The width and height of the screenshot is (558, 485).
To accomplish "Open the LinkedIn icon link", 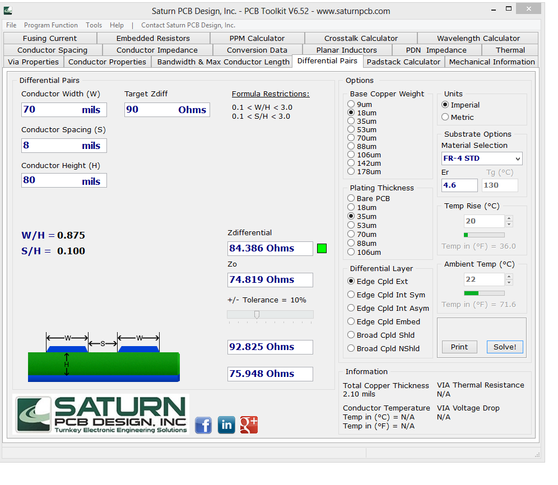I will click(226, 425).
